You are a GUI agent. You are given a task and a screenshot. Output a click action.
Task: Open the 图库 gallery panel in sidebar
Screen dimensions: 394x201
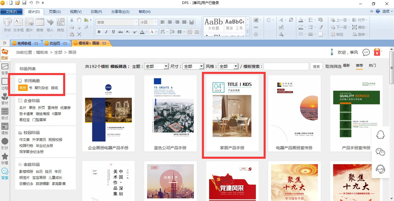point(5,54)
